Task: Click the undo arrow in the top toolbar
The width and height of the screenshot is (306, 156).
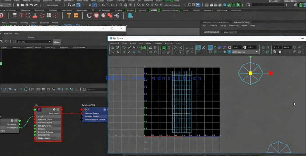Action: coord(31,5)
